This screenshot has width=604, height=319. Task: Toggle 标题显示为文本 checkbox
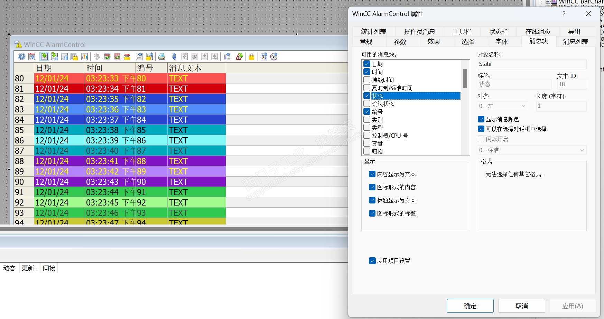[x=372, y=200]
